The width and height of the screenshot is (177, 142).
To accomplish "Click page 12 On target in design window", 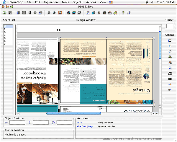I will 130,71.
